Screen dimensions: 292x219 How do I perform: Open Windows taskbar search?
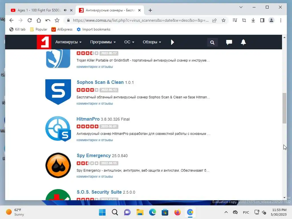115,212
